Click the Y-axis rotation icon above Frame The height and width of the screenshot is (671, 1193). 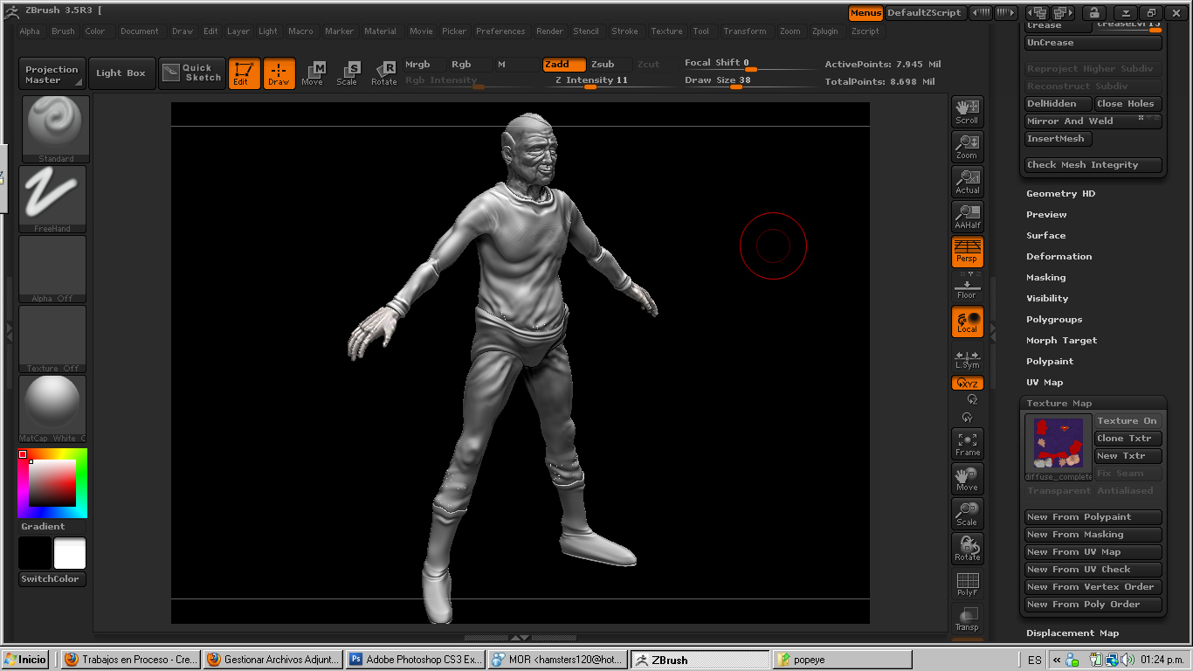click(x=967, y=417)
